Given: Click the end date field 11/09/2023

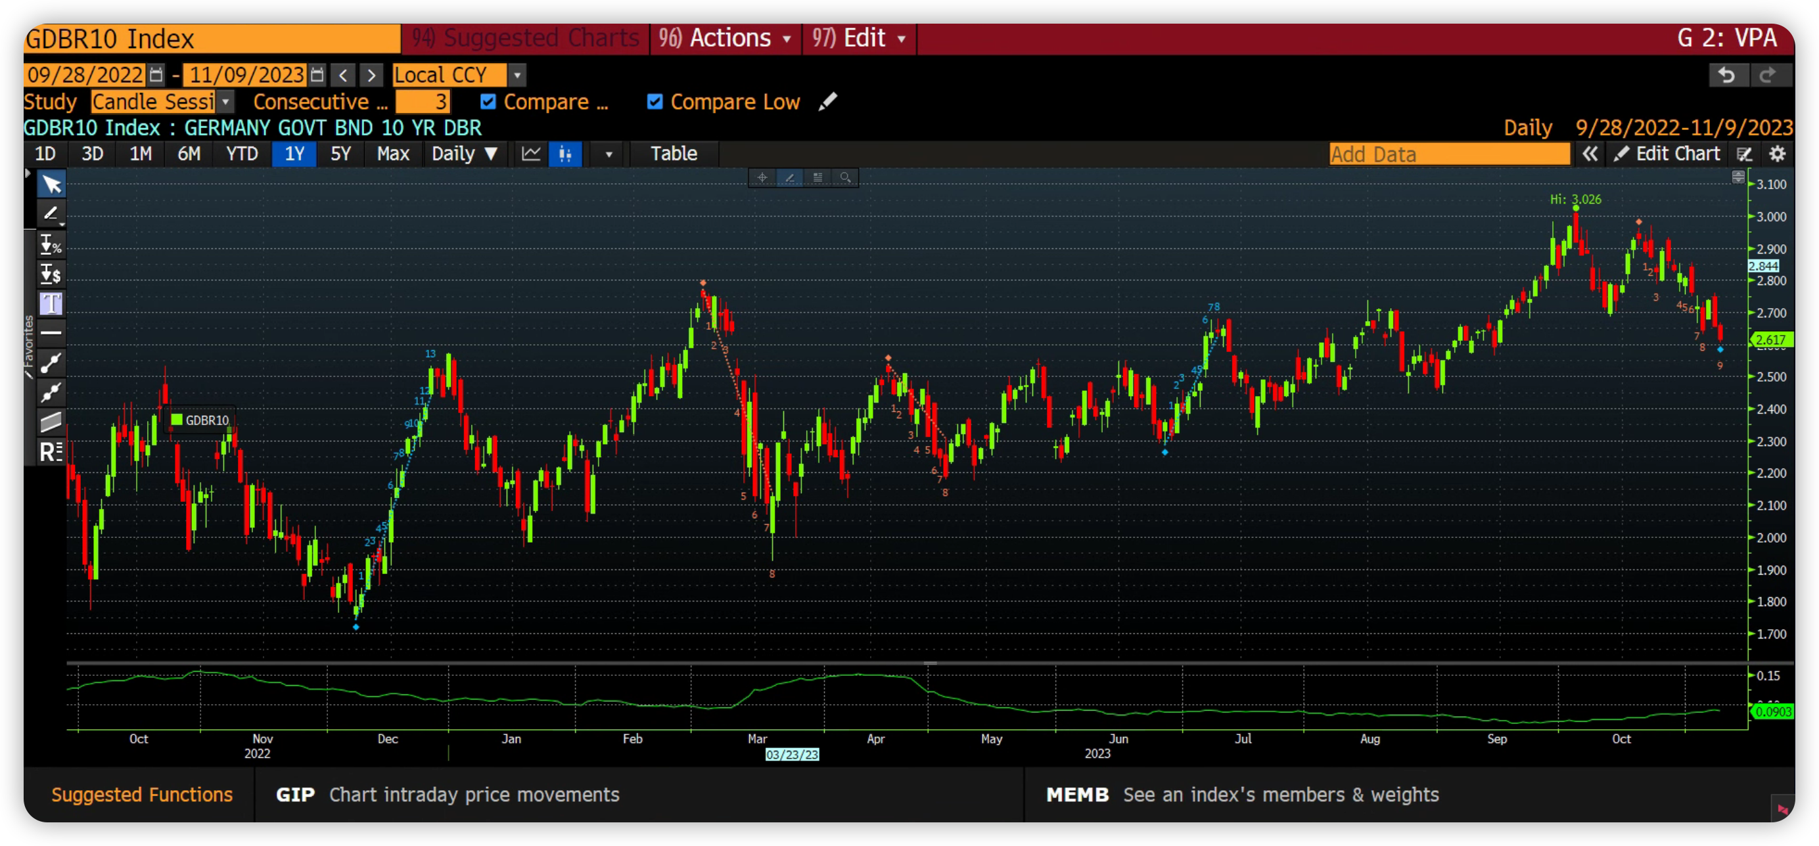Looking at the screenshot, I should point(246,75).
